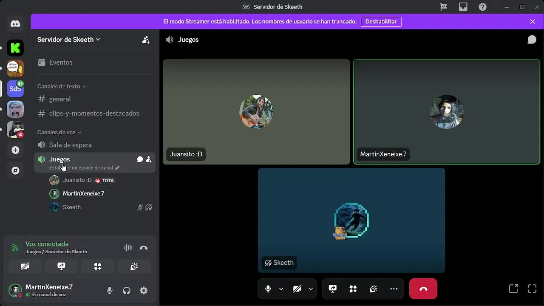
Task: Open Voz conectada connection details
Action: coord(47,244)
